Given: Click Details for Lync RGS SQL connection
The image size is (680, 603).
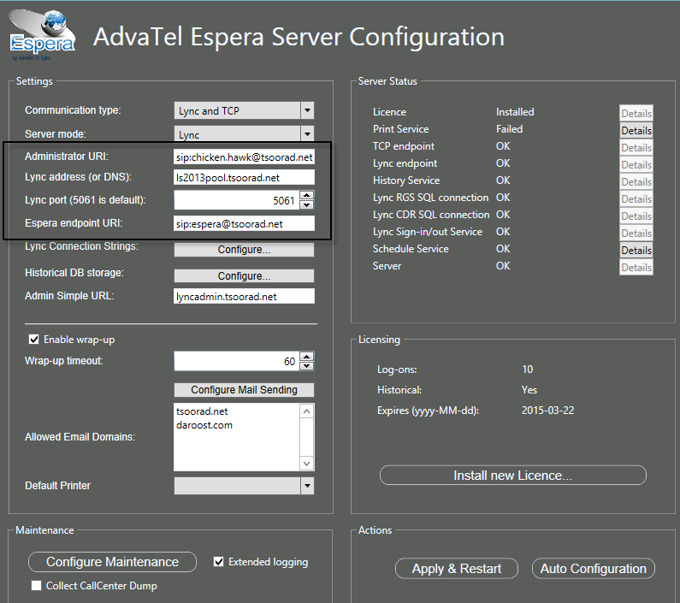Looking at the screenshot, I should [x=636, y=198].
